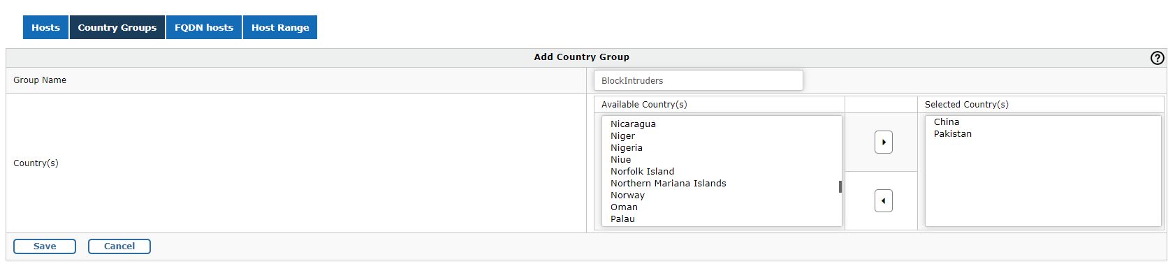This screenshot has height=266, width=1175.
Task: Move country to selected with right arrow
Action: pyautogui.click(x=883, y=142)
